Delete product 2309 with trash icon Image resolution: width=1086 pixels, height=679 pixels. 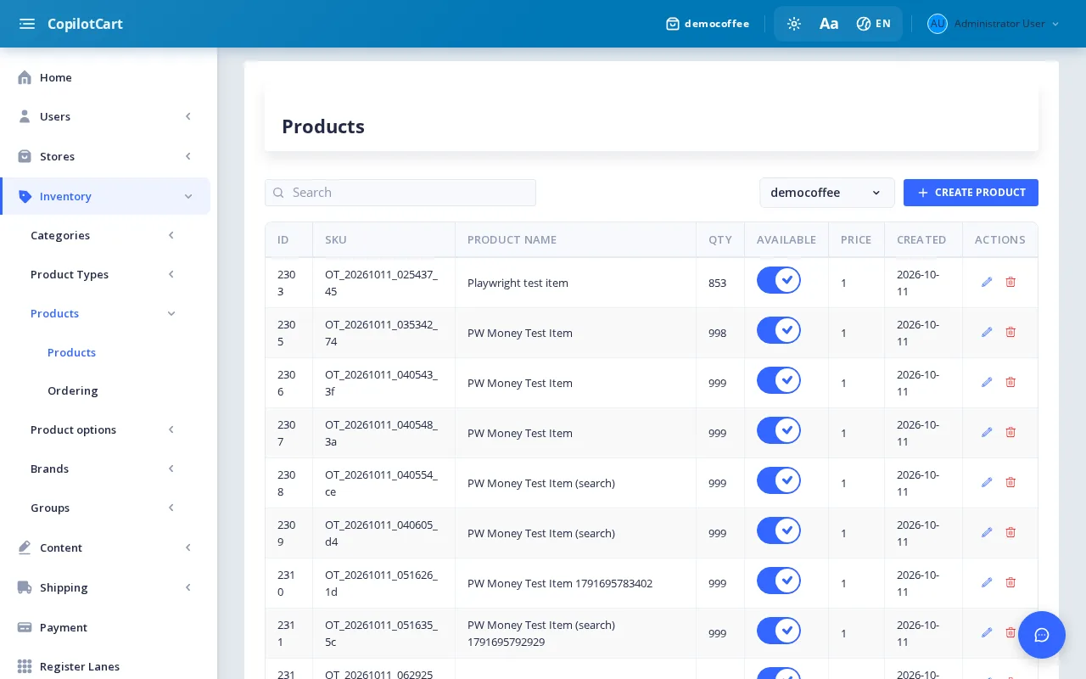click(1010, 532)
